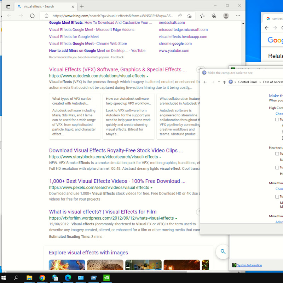Open a new Edge tab
Image resolution: width=283 pixels, height=283 pixels.
tap(82, 6)
